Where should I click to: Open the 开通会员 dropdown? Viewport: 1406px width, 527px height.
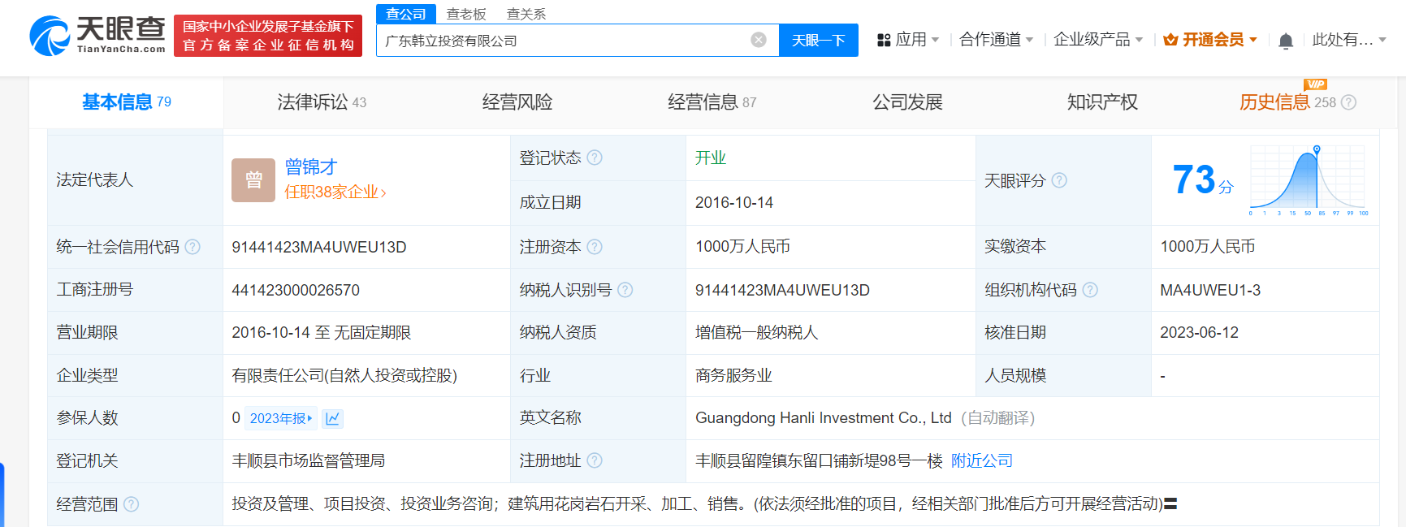(1210, 40)
